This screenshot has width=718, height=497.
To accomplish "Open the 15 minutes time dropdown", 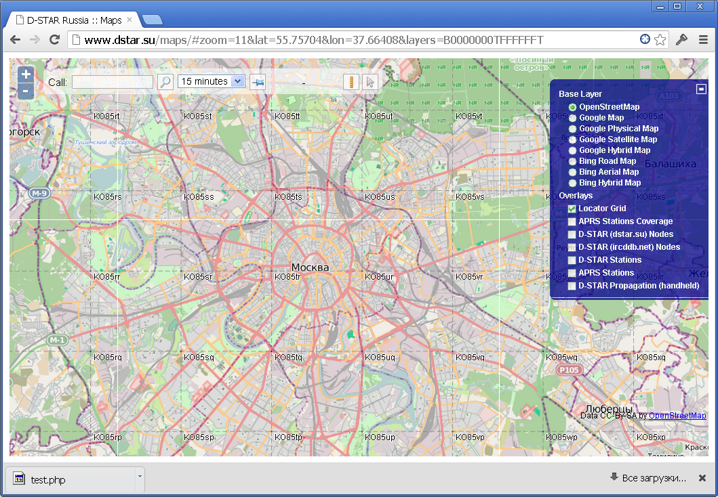I will click(211, 81).
